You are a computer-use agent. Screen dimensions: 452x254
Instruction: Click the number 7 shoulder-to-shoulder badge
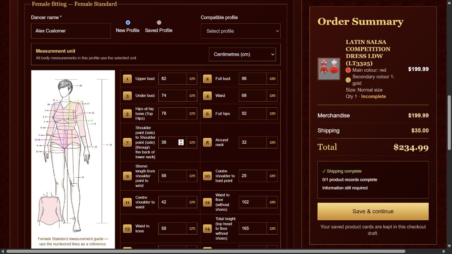point(127,142)
